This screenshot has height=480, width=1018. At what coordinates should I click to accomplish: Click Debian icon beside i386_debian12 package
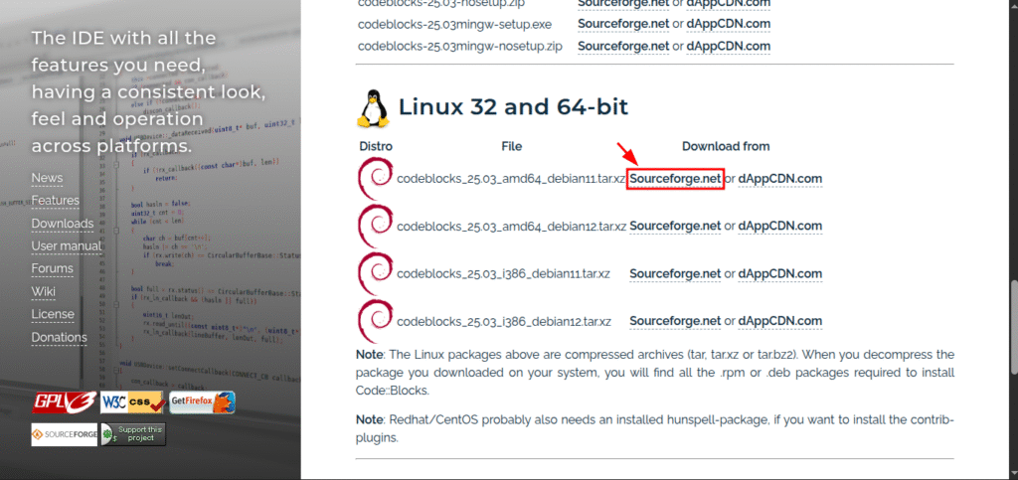(x=376, y=321)
